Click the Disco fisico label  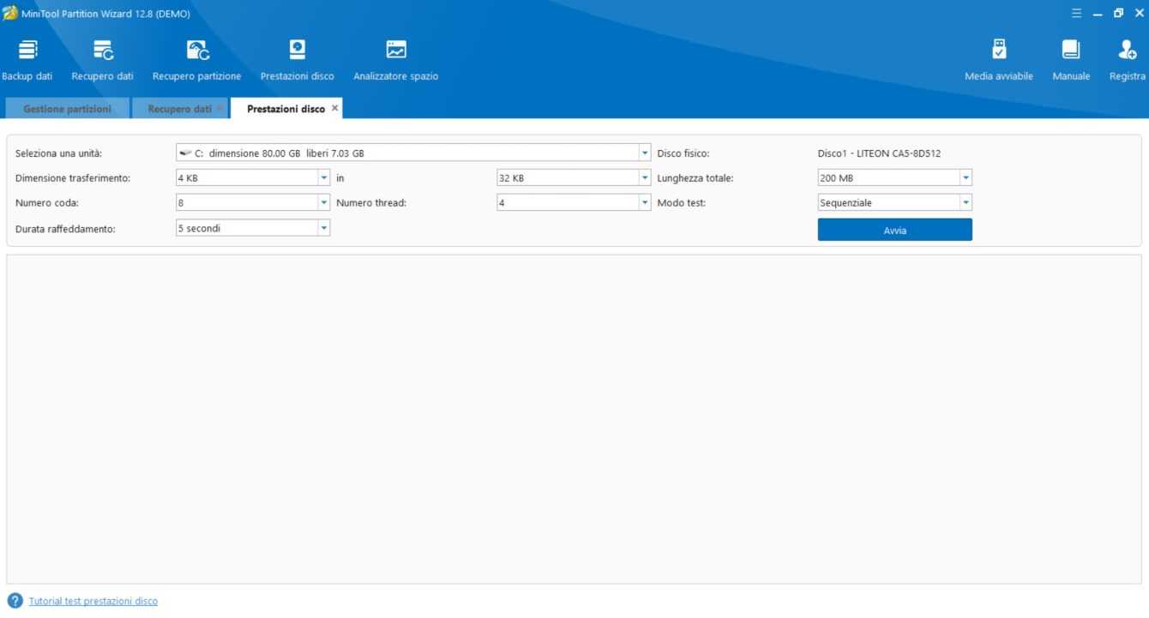[x=683, y=153]
